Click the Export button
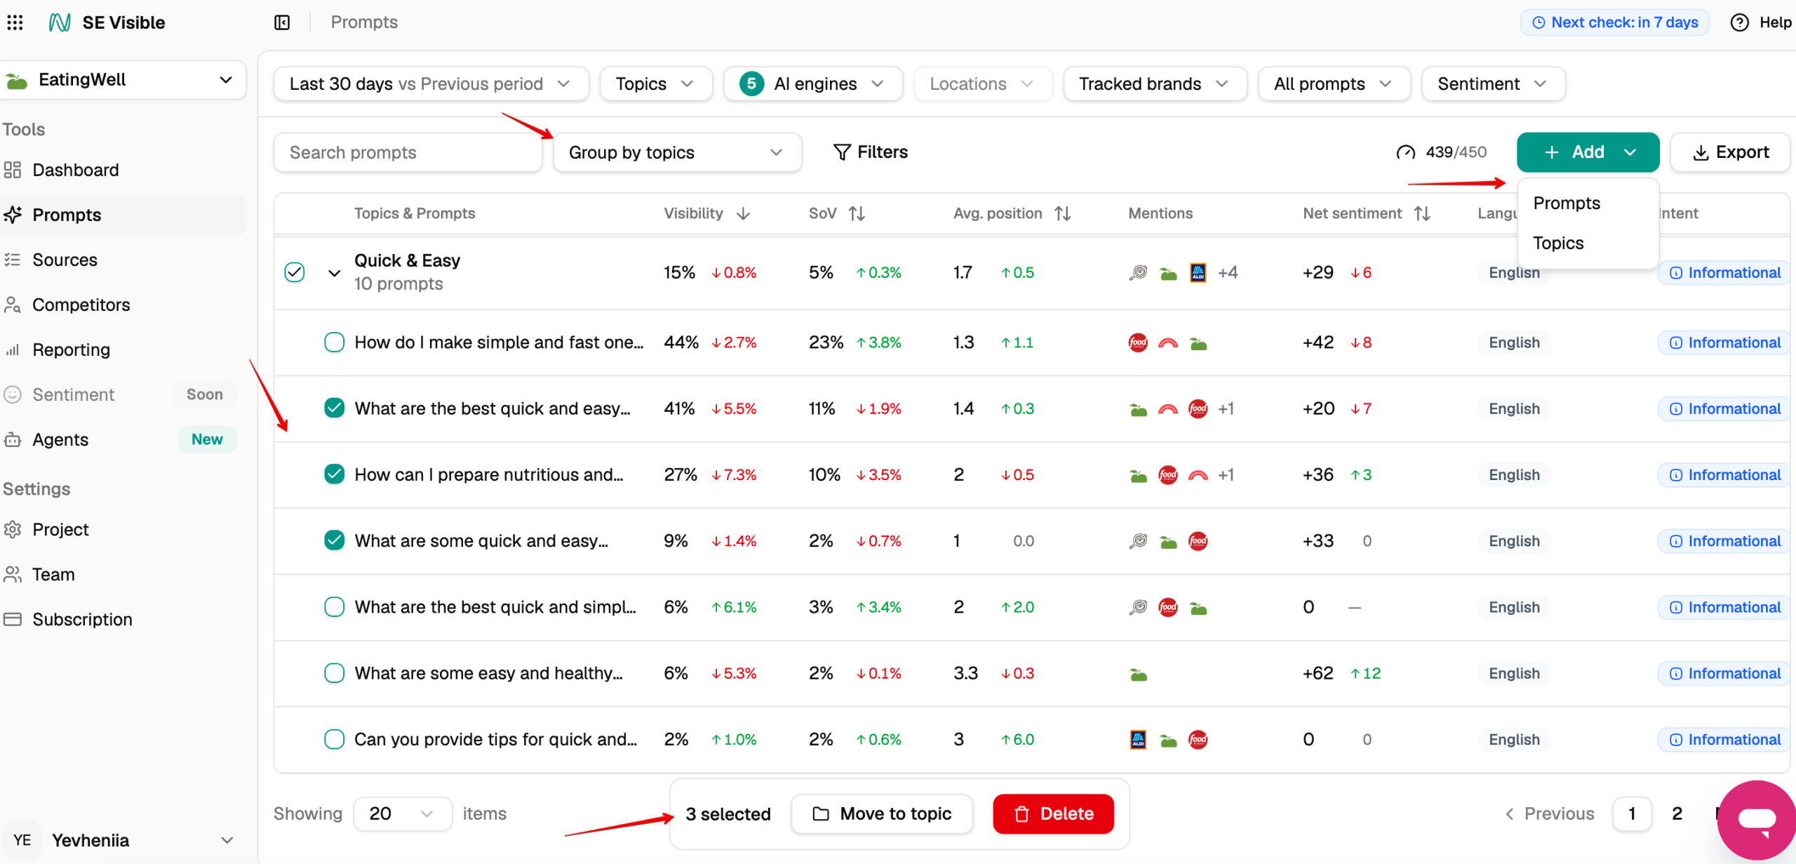This screenshot has width=1796, height=864. [1730, 152]
